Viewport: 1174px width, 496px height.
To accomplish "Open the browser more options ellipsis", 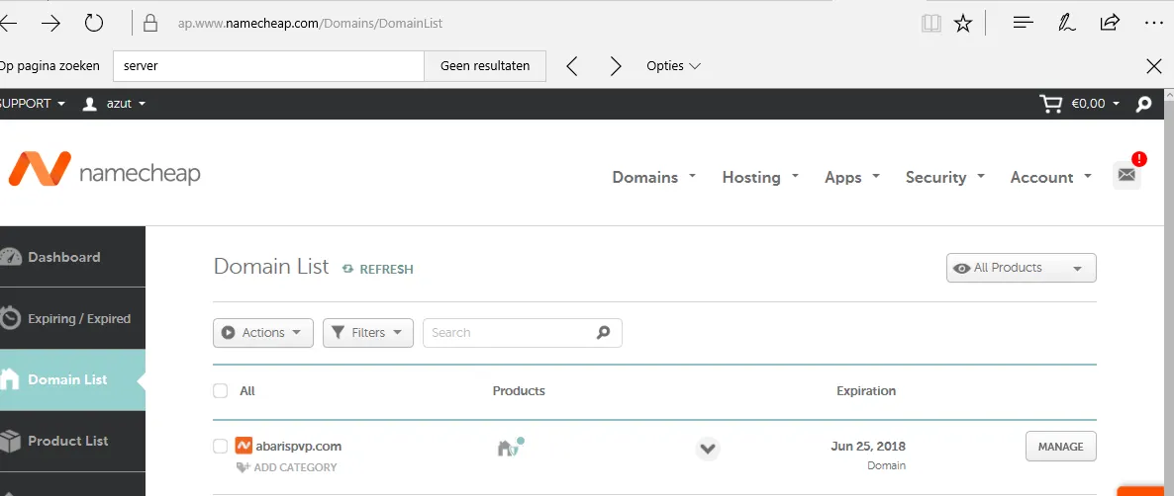I will [1154, 23].
